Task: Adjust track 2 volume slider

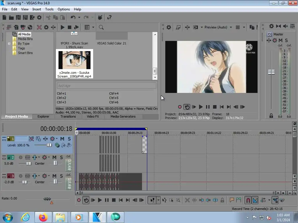Action: [28, 163]
